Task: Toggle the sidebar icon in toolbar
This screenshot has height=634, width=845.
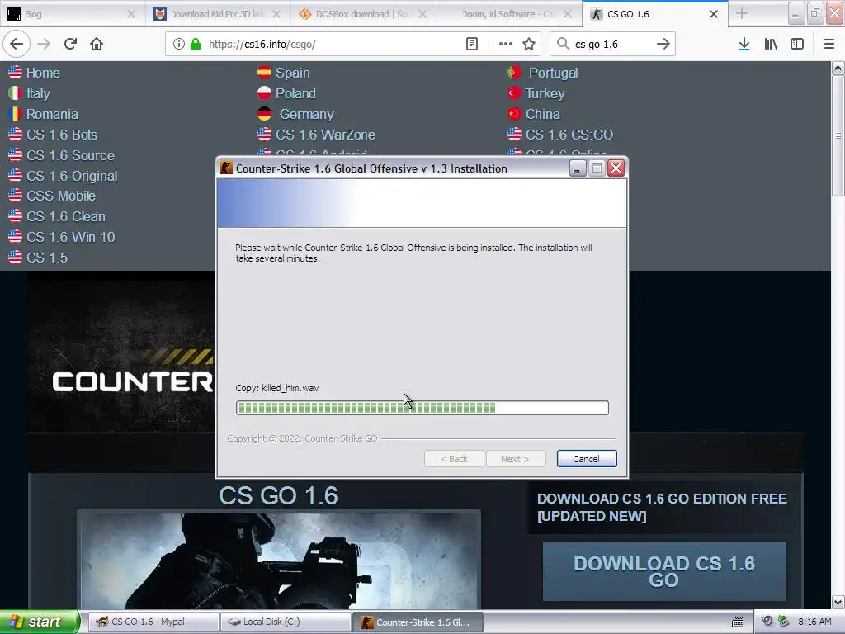Action: pos(797,45)
